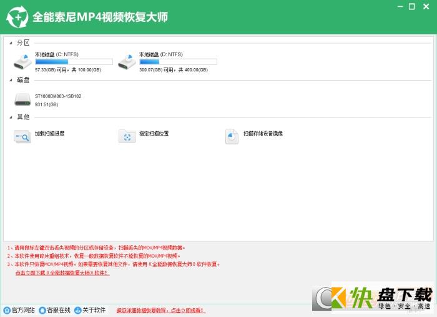
Task: Open the 加载扫描进度 icon
Action: (22, 136)
